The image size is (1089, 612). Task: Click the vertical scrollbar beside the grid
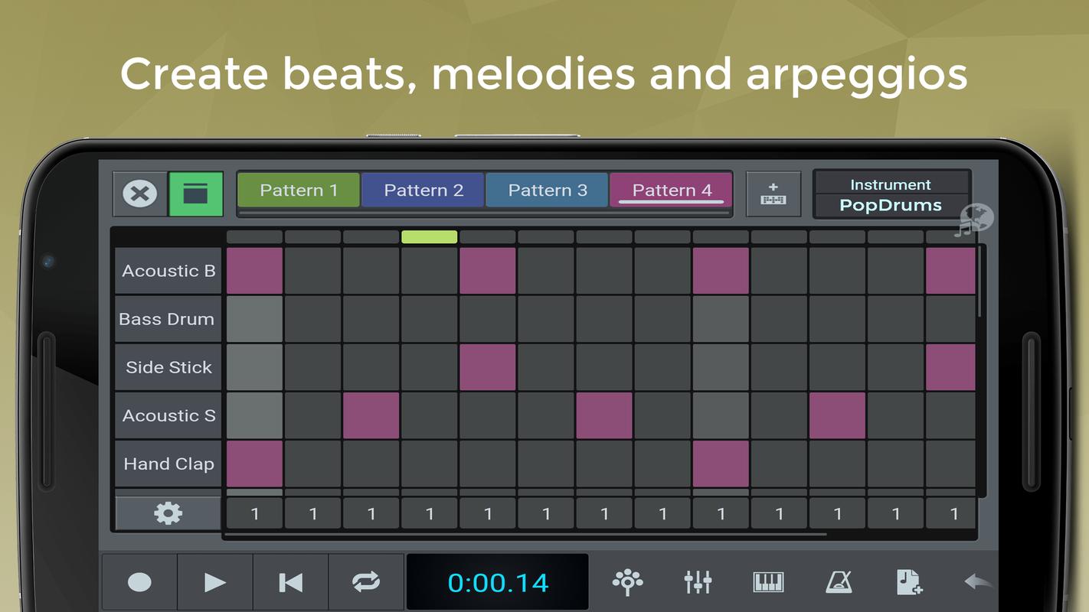point(979,282)
